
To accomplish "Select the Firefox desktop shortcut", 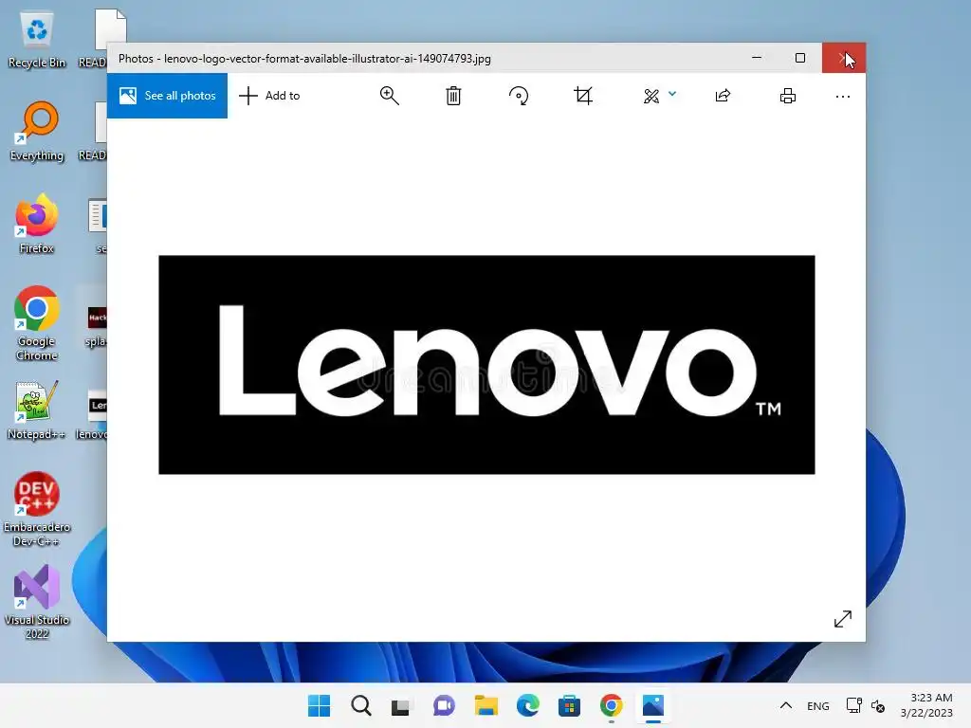I will click(x=37, y=224).
